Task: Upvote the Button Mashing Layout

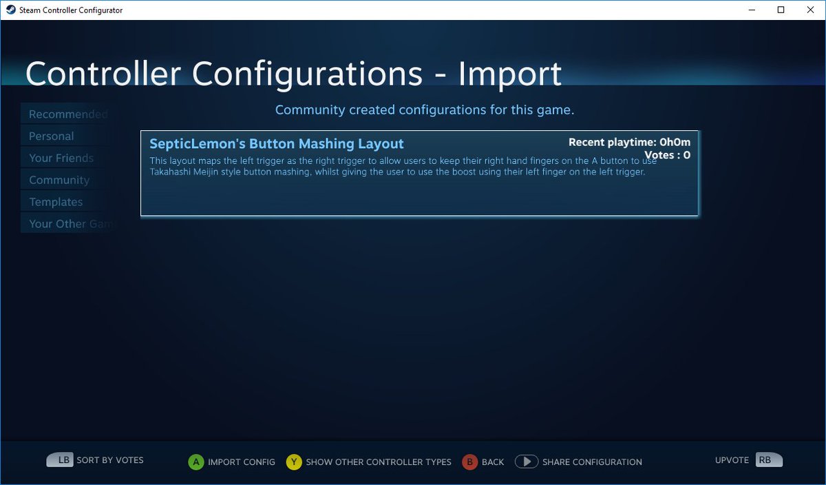Action: click(x=731, y=460)
